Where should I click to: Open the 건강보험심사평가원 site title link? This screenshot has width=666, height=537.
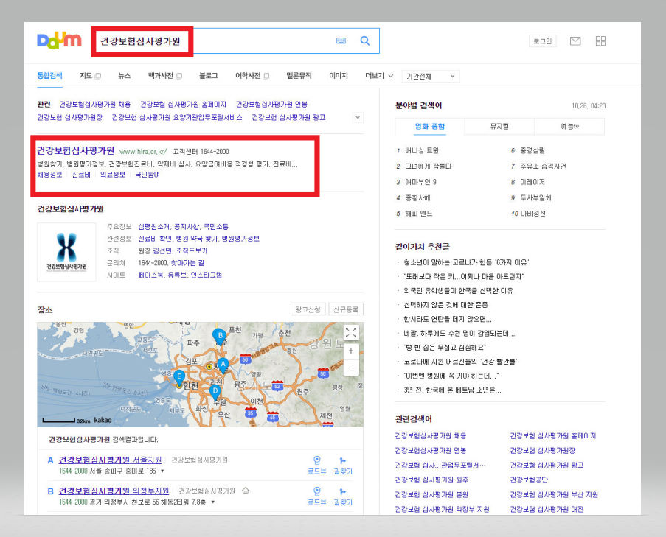[x=76, y=150]
